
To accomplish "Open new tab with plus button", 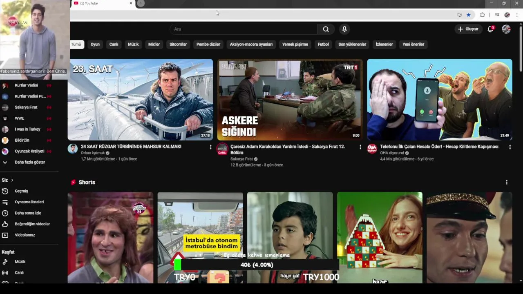I will (x=141, y=3).
